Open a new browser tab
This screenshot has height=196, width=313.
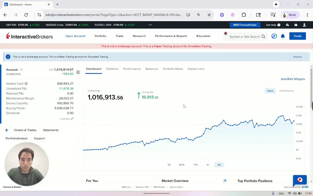[x=57, y=4]
